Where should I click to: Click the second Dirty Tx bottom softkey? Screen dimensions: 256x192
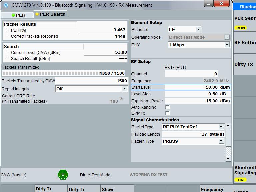(84, 188)
